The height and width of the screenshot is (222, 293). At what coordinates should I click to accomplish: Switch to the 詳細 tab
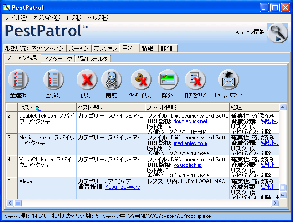(x=168, y=48)
